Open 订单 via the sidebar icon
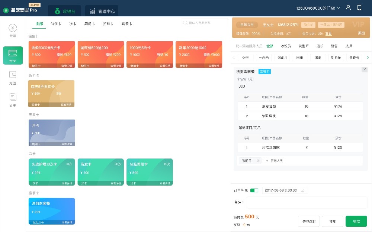372x232 pixels. pyautogui.click(x=13, y=98)
